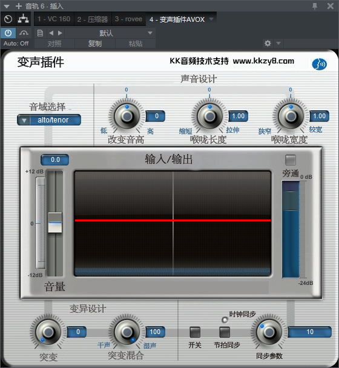
Task: Open the gear settings icon
Action: (268, 44)
